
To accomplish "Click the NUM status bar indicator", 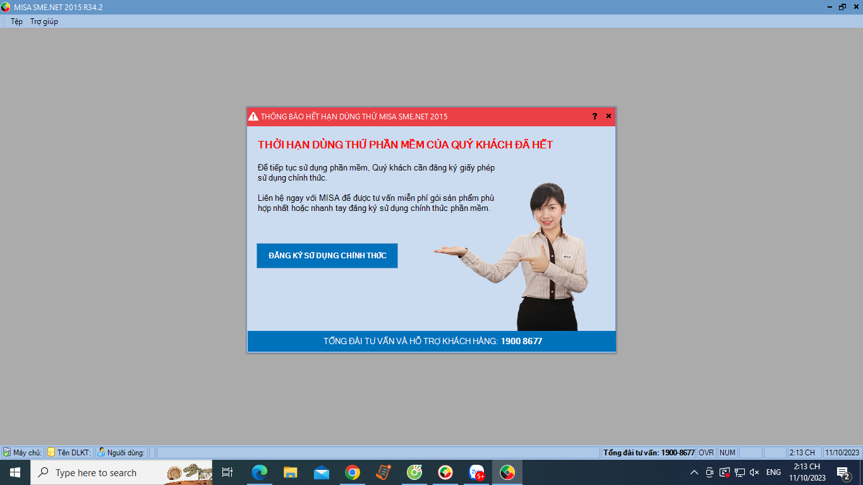I will coord(727,452).
